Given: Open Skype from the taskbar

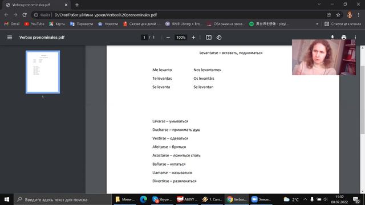Looking at the screenshot, I should 162,199.
